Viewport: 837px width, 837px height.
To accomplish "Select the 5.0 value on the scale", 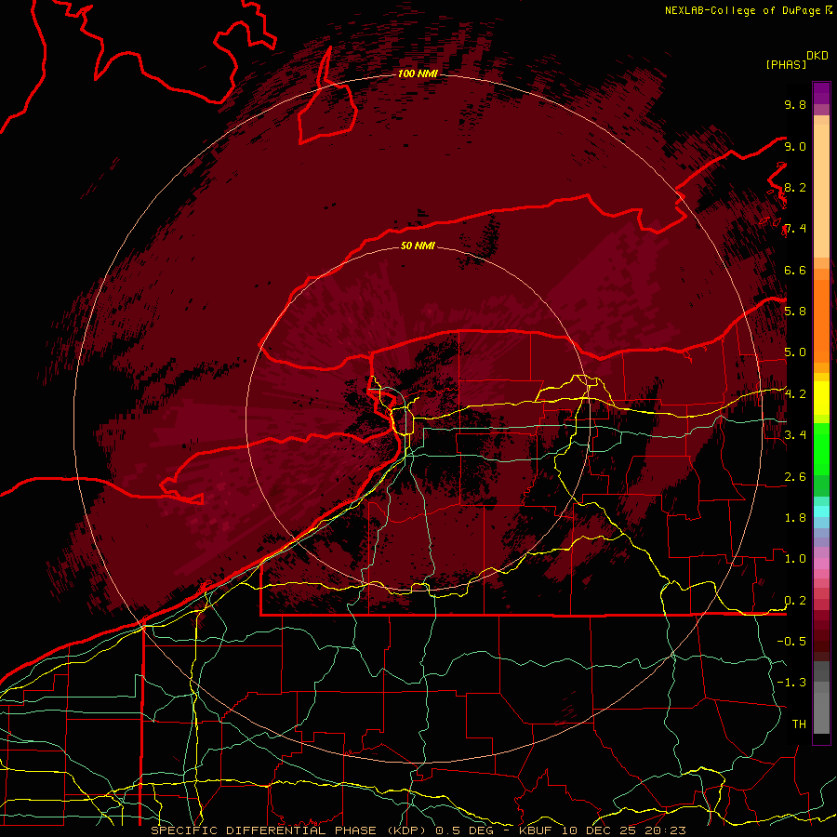I will [795, 352].
